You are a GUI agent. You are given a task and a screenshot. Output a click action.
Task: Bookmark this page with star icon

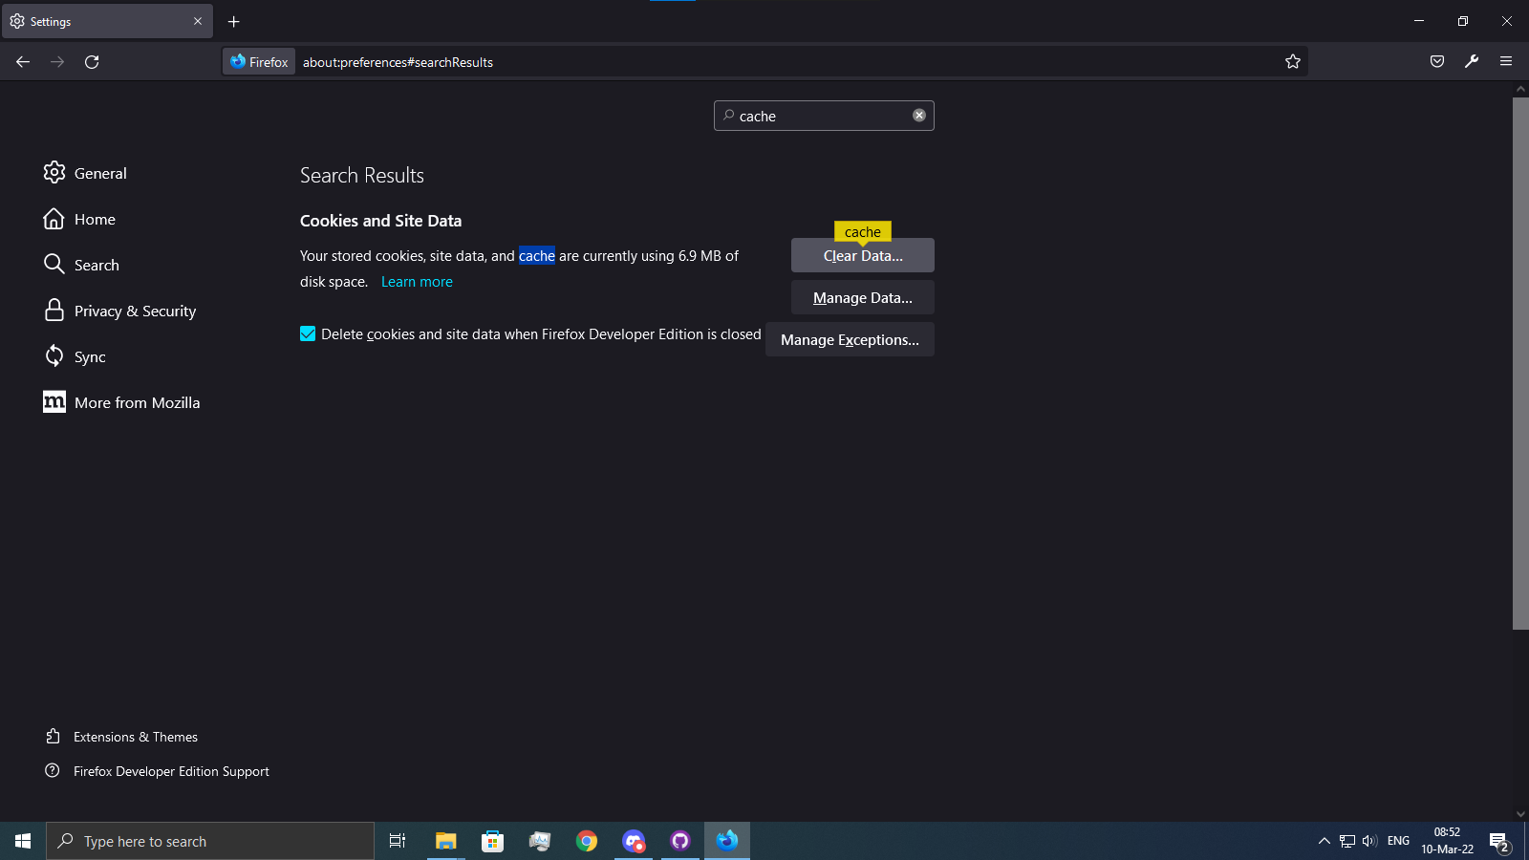[1293, 62]
